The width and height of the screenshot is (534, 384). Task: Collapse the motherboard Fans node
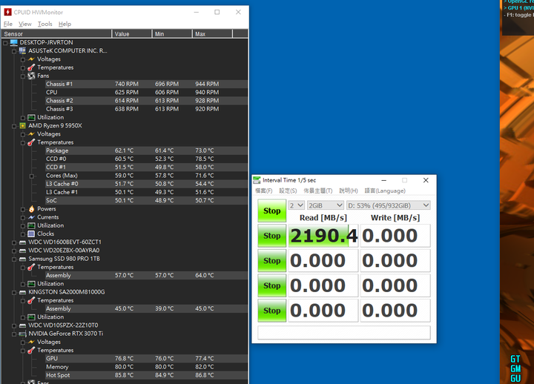click(23, 76)
